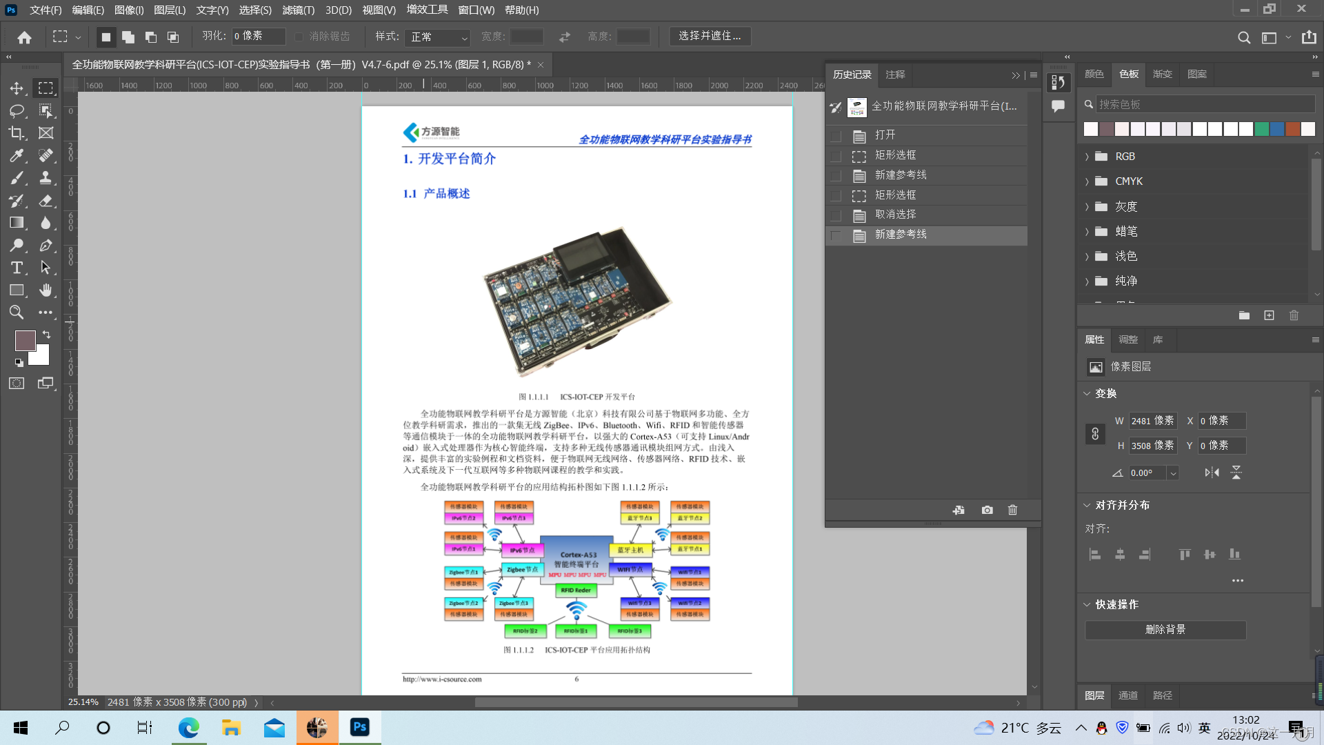This screenshot has height=745, width=1324.
Task: Expand the CMYK swatch group
Action: tap(1087, 181)
